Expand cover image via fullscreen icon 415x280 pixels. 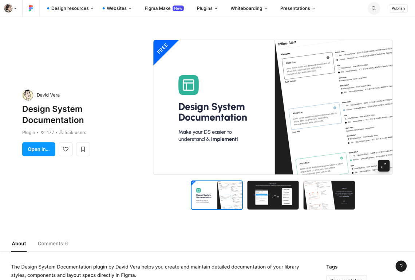point(384,166)
